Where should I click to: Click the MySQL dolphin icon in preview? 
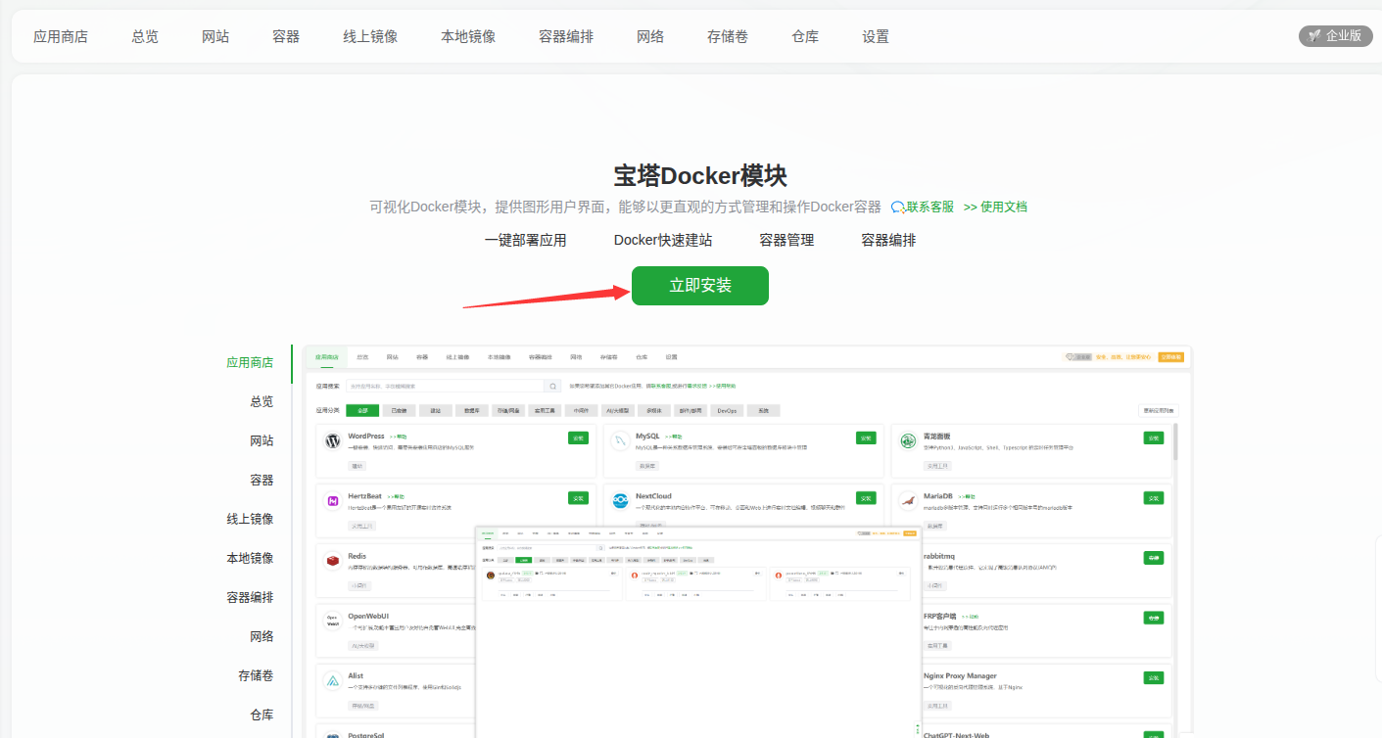click(619, 442)
